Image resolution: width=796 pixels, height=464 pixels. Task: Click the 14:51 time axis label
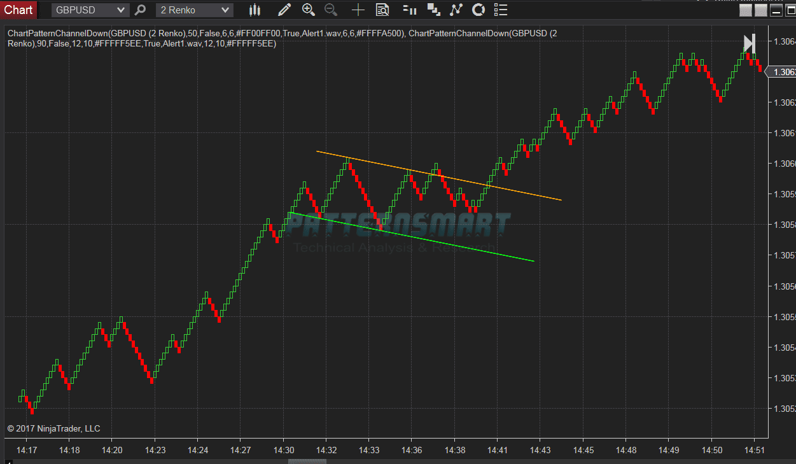(x=754, y=450)
